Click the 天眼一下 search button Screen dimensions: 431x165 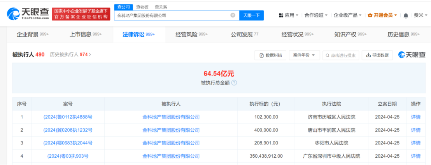251,15
